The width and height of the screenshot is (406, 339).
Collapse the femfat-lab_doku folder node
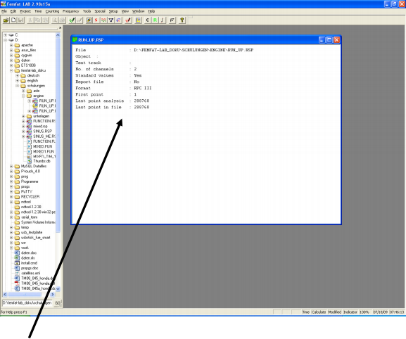(11, 70)
